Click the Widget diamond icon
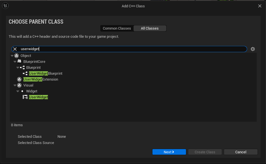266x164 pixels. (x=22, y=91)
